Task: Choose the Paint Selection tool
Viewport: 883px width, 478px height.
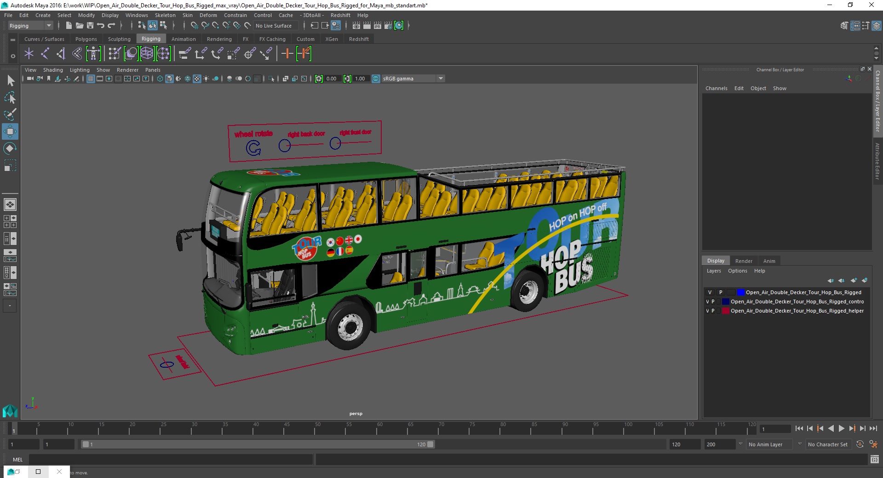Action: click(10, 114)
